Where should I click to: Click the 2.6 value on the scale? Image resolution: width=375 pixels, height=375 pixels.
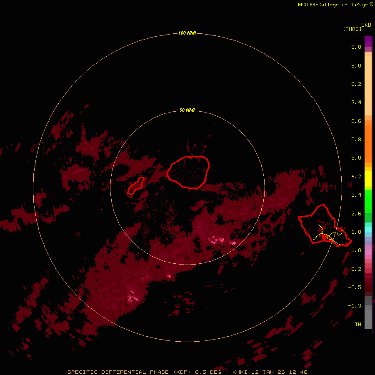[356, 214]
